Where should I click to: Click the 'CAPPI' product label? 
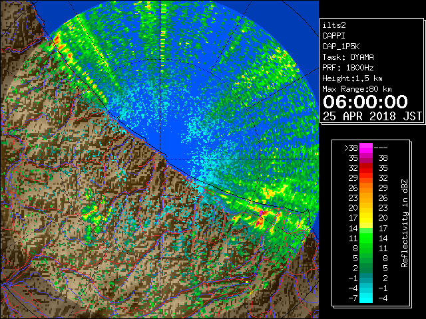(x=333, y=36)
